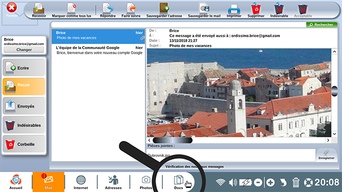Viewport: 342px width, 192px height.
Task: Reply using the Répondre icon
Action: pos(108,10)
